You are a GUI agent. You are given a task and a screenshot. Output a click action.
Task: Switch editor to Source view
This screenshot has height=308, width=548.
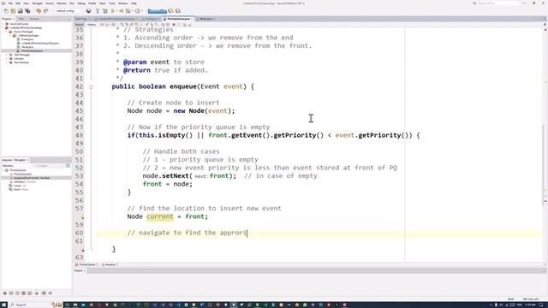coord(79,25)
